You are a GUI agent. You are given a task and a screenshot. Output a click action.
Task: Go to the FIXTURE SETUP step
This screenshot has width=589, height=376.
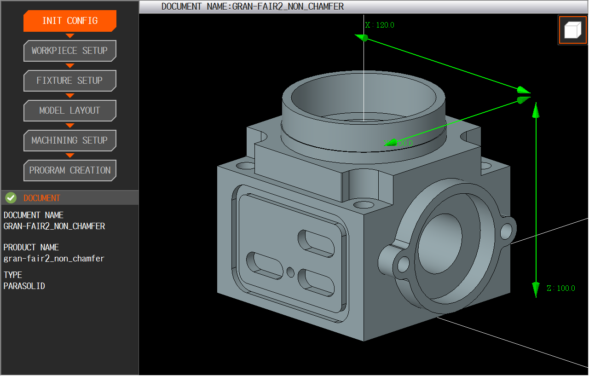pos(70,81)
